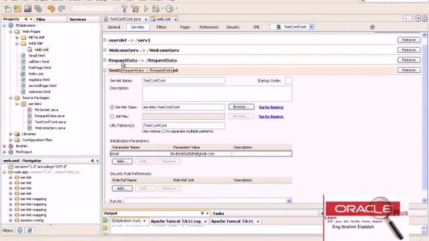
Task: Open the Services panel tab
Action: pos(78,19)
